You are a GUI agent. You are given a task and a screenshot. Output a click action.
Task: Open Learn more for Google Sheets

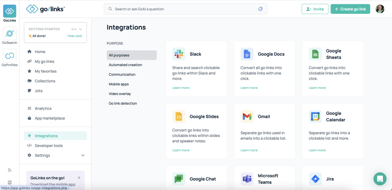[317, 88]
